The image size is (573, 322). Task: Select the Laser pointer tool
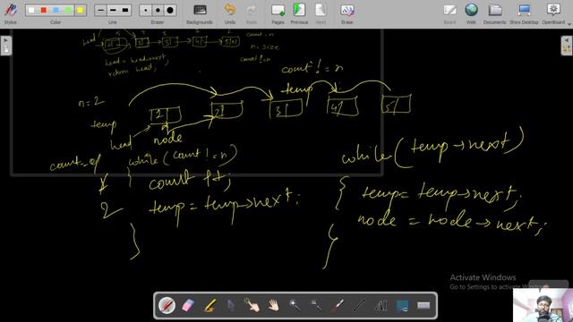point(338,305)
